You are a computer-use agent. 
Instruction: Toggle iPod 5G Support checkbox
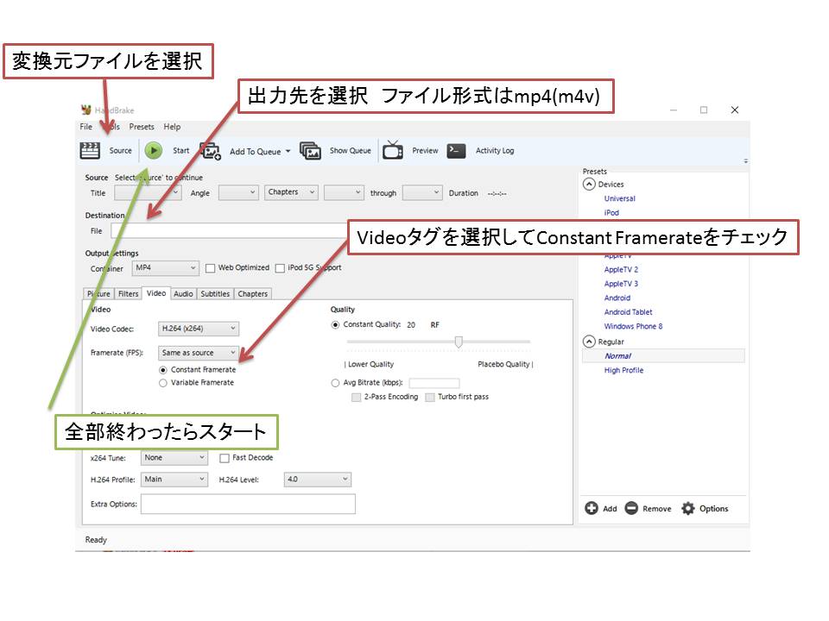coord(280,268)
